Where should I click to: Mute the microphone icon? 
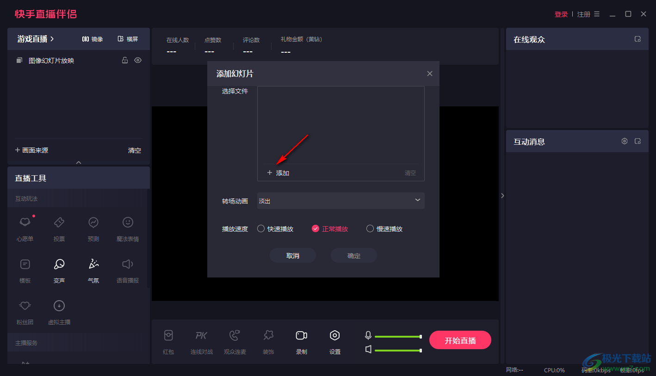[368, 335]
